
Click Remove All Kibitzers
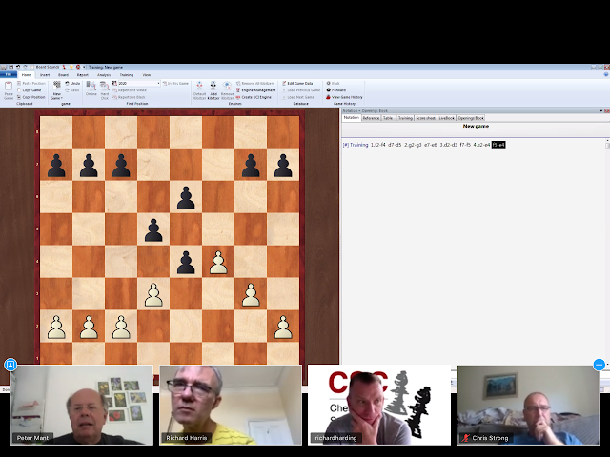click(x=254, y=83)
